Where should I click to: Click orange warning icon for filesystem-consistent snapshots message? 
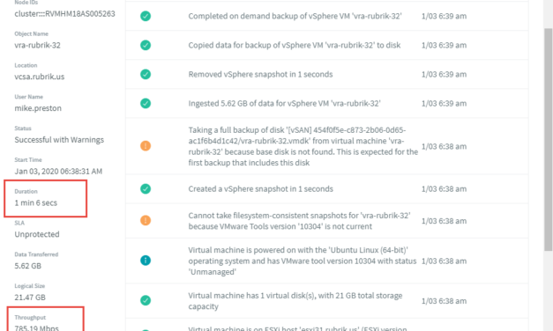point(146,220)
